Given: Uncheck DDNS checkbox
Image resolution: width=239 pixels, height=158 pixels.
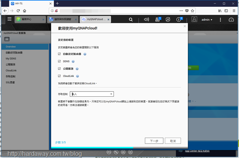Looking at the screenshot, I should (x=59, y=61).
